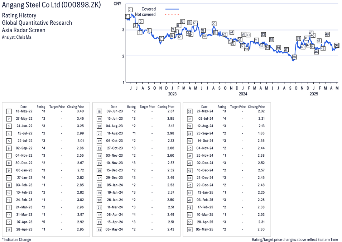Select the Angang Steel Co Ltd title
The width and height of the screenshot is (342, 242).
pyautogui.click(x=52, y=5)
